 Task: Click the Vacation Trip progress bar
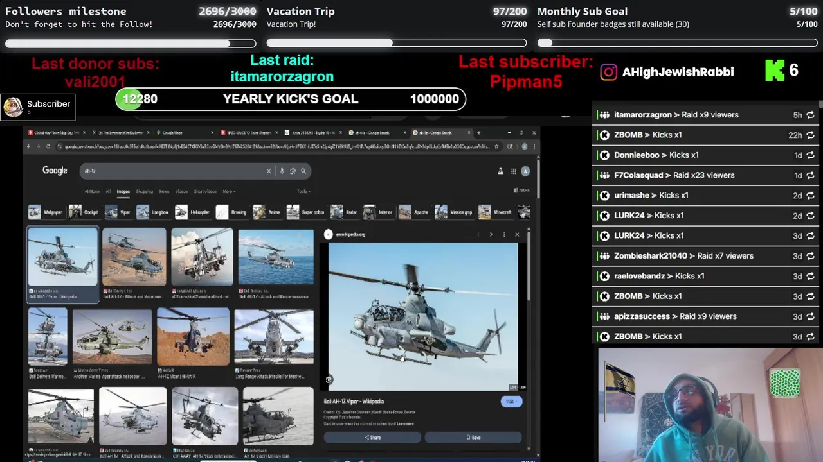point(397,43)
